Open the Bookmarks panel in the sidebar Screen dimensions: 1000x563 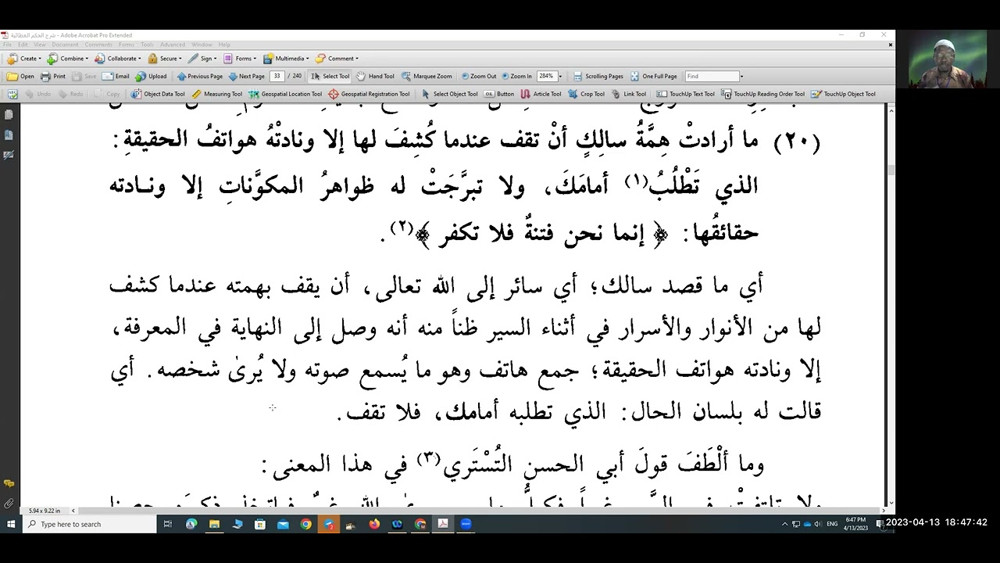(x=9, y=134)
